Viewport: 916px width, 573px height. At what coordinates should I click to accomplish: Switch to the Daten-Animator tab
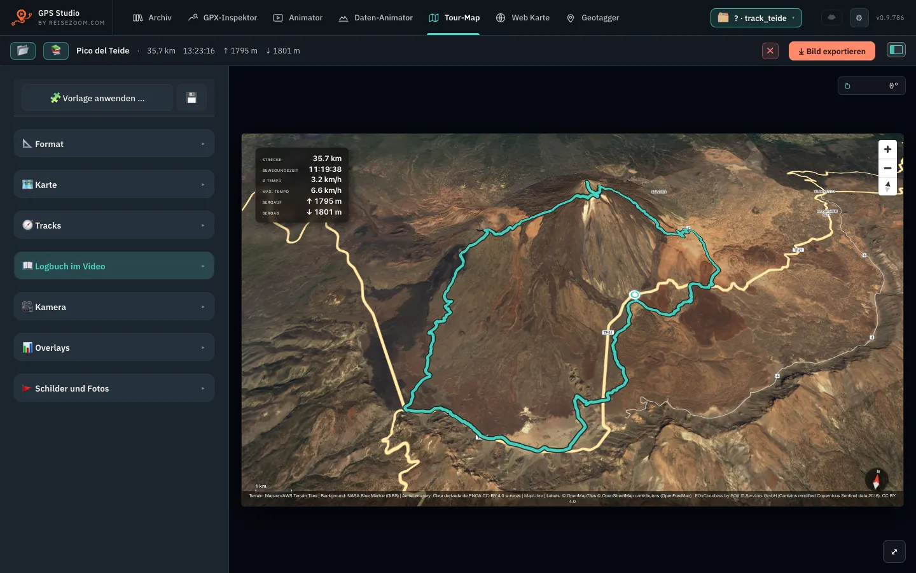pyautogui.click(x=375, y=18)
